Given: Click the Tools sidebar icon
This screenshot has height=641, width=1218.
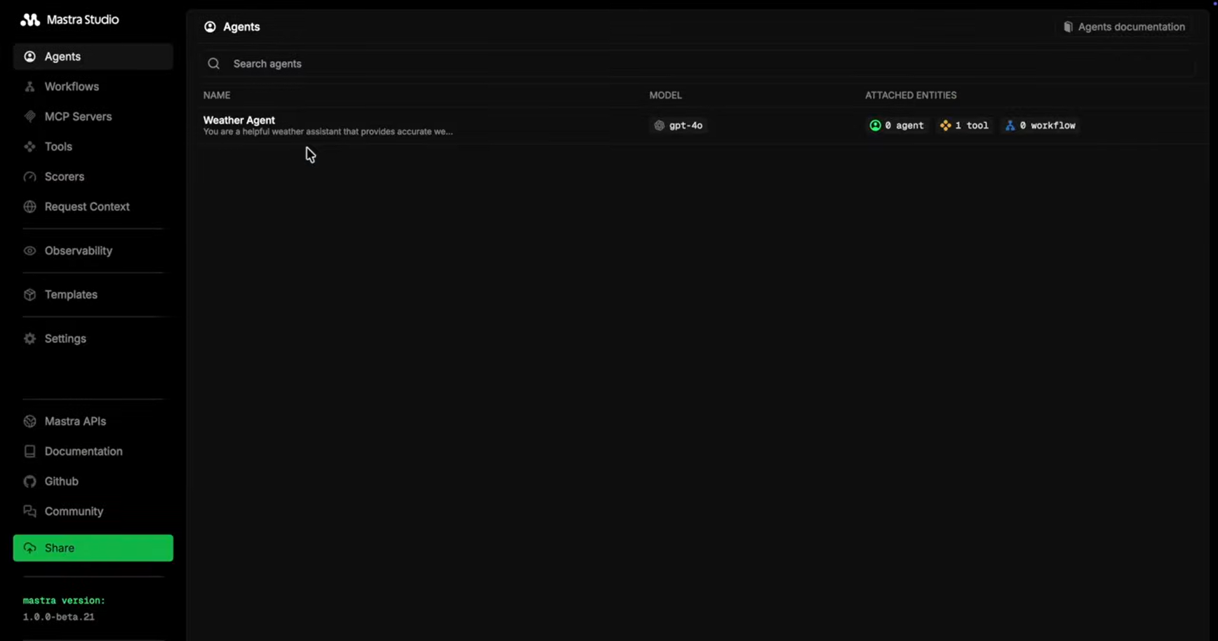Looking at the screenshot, I should click(x=30, y=146).
